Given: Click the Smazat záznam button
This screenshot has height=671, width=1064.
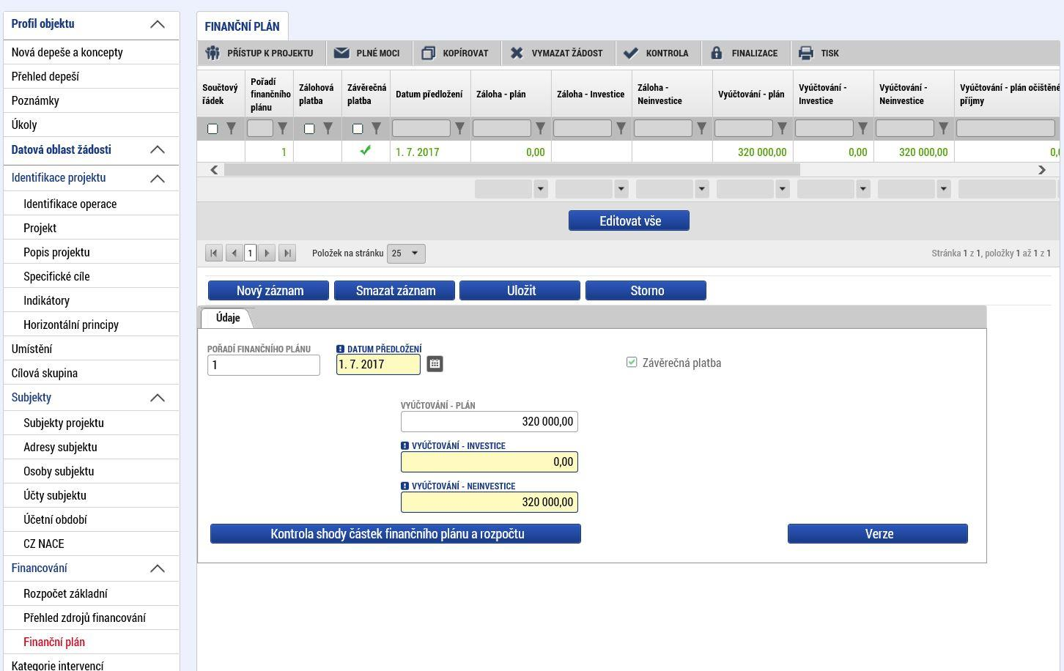Looking at the screenshot, I should coord(394,291).
